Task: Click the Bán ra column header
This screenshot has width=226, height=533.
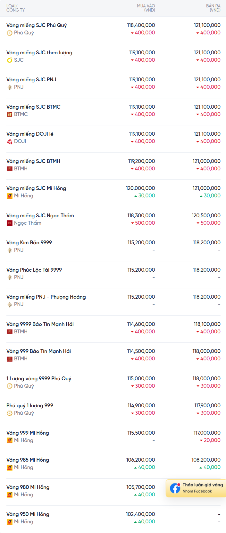Action: (x=213, y=8)
